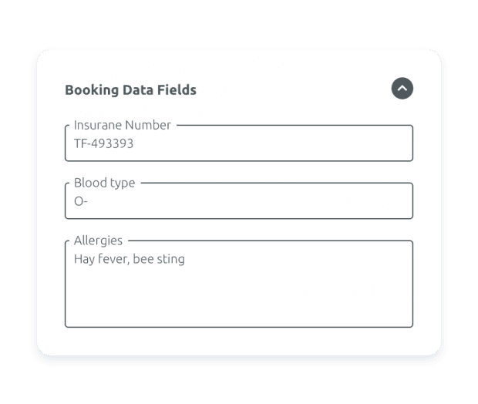Screen dimensions: 478x404
Task: Place cursor on the TF-493393 value
Action: pos(103,143)
